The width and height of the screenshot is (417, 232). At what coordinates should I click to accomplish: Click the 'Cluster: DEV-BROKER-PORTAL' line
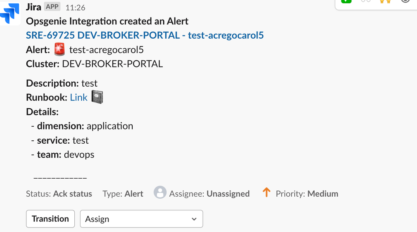click(x=94, y=64)
